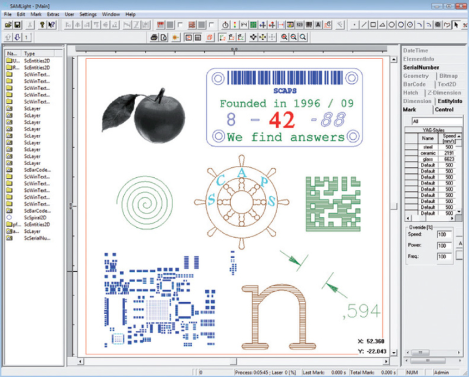Select the Barcode tool icon

(309, 25)
